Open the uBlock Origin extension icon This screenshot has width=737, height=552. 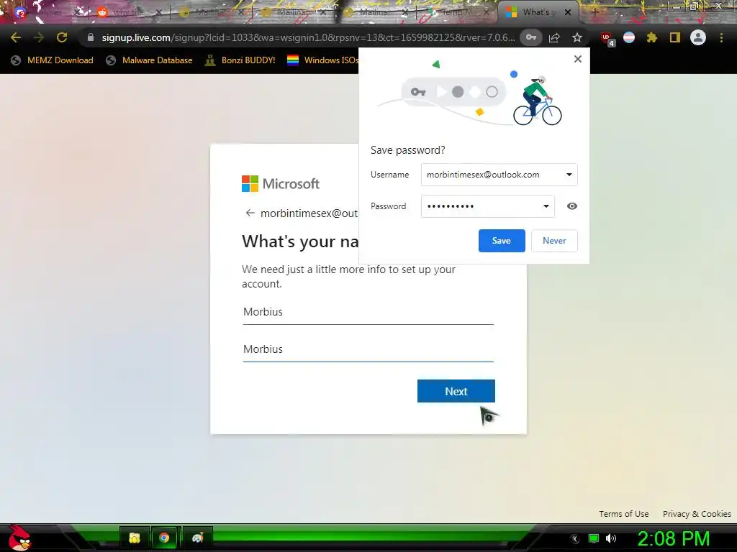(x=607, y=38)
